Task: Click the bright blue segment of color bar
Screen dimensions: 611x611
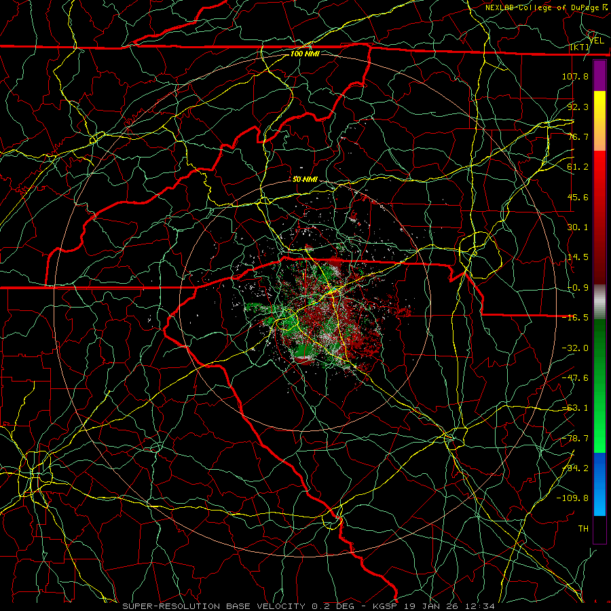Action: click(x=599, y=484)
